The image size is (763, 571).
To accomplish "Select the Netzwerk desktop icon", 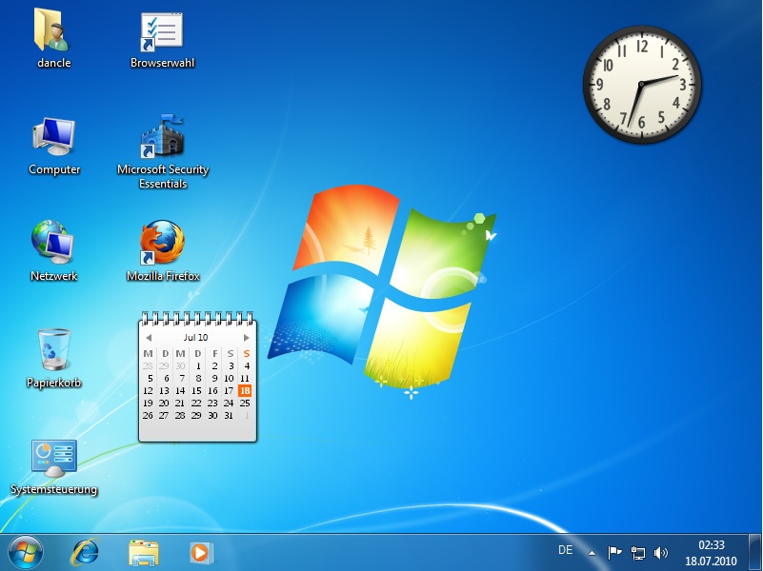I will 54,243.
